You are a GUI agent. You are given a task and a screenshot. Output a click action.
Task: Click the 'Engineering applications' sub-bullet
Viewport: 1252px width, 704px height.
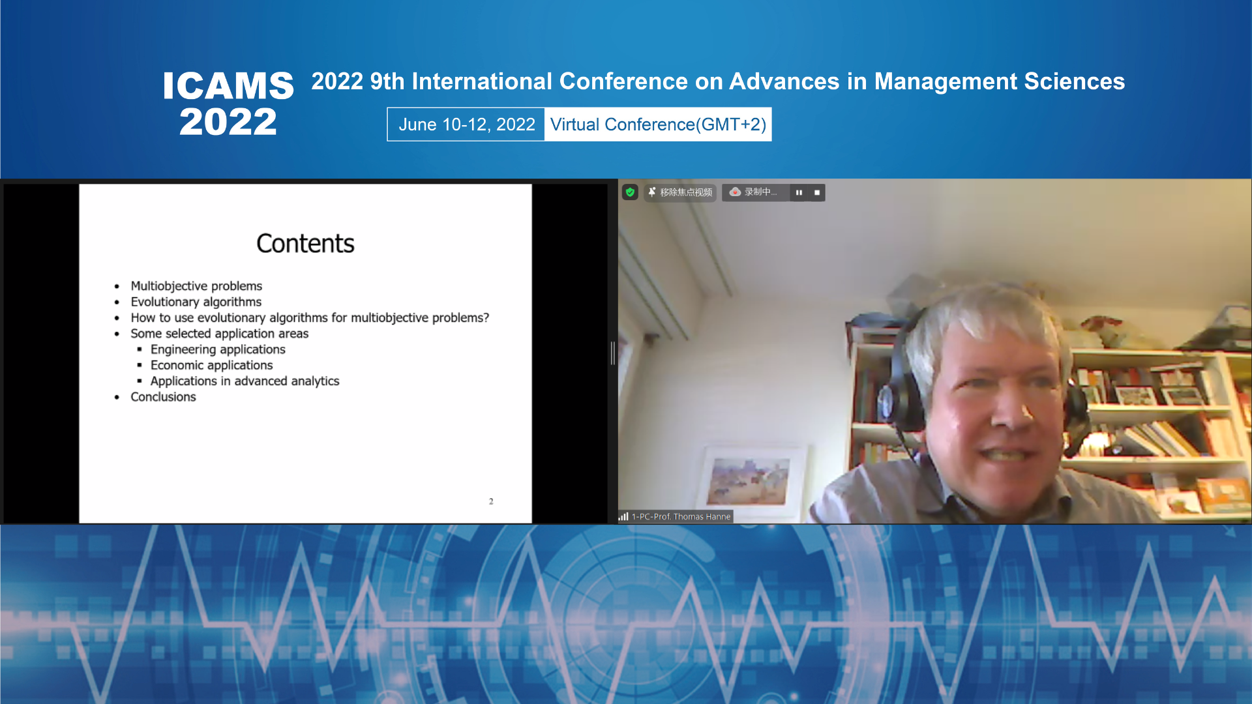point(218,349)
